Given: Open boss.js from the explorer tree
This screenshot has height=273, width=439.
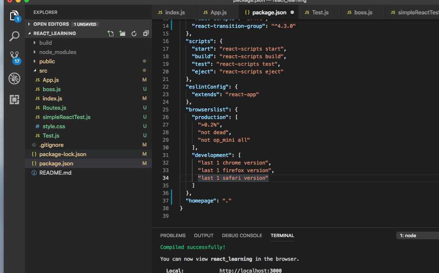Looking at the screenshot, I should [x=52, y=89].
